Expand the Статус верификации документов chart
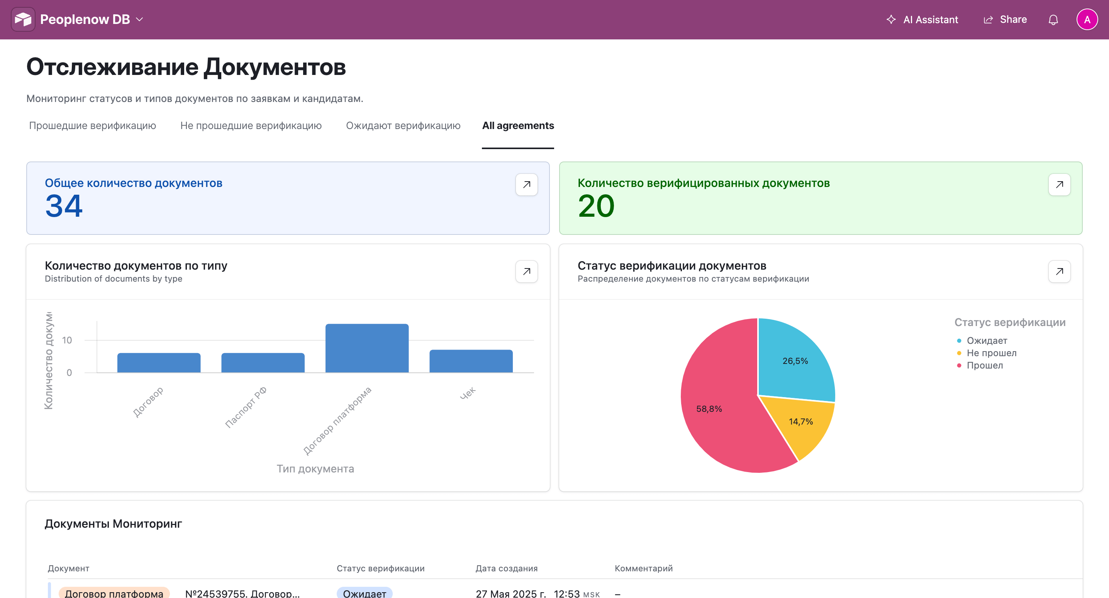Viewport: 1109px width, 598px height. pos(1059,272)
